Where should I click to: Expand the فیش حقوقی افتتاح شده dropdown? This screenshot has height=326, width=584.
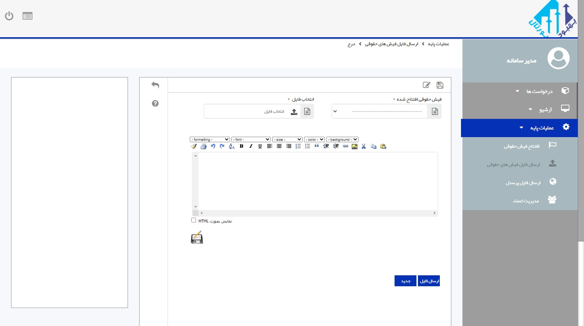click(380, 112)
